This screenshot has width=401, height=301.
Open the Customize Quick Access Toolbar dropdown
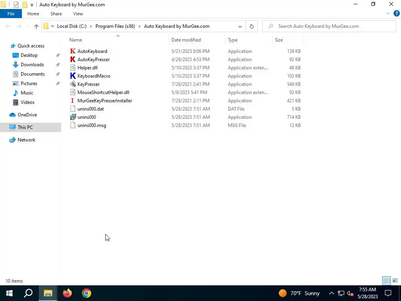click(32, 5)
